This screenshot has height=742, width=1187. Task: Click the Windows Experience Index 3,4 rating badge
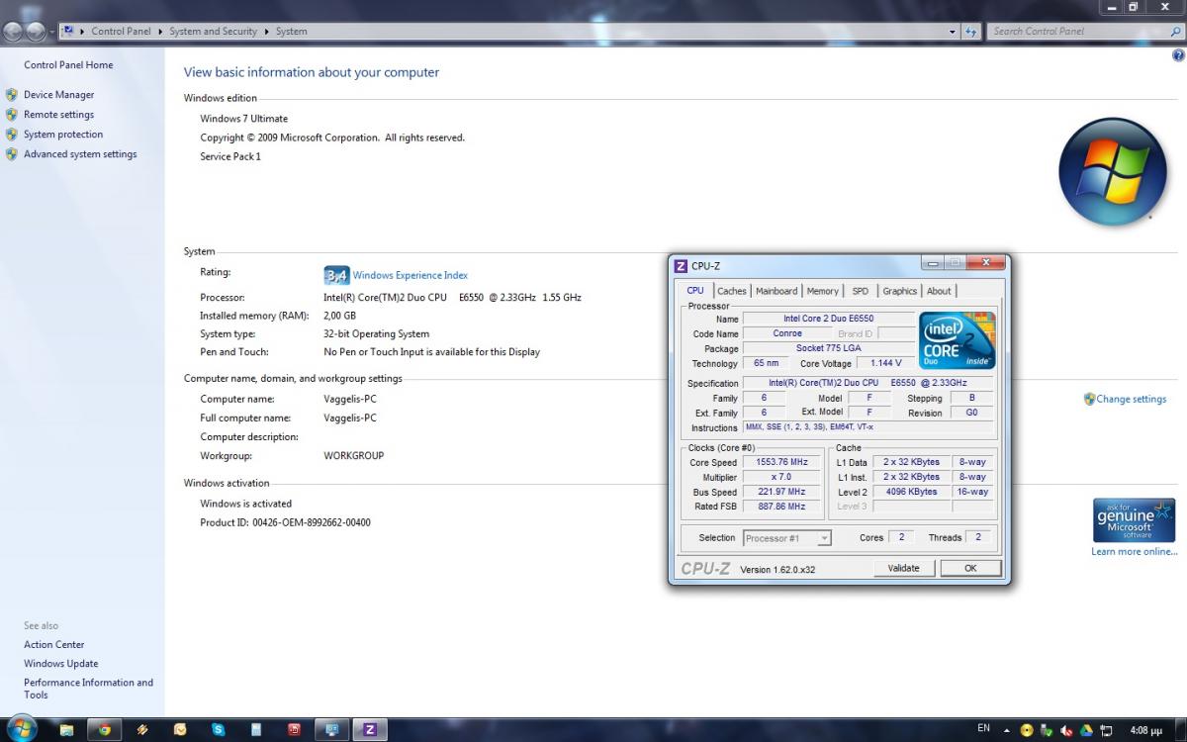click(336, 275)
